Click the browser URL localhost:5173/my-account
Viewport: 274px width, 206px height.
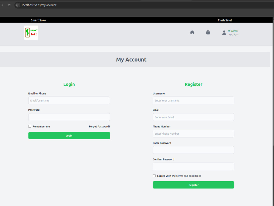39,5
